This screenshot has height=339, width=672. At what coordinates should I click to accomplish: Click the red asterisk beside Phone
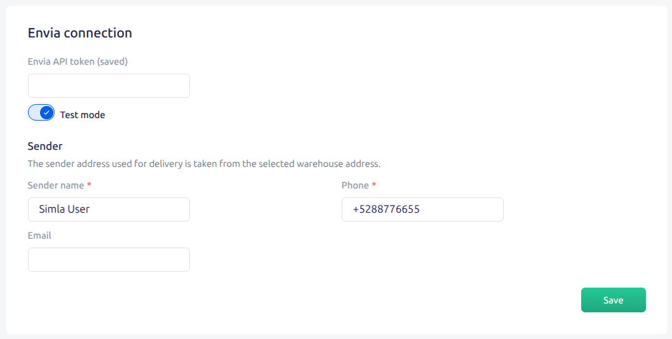(x=373, y=184)
